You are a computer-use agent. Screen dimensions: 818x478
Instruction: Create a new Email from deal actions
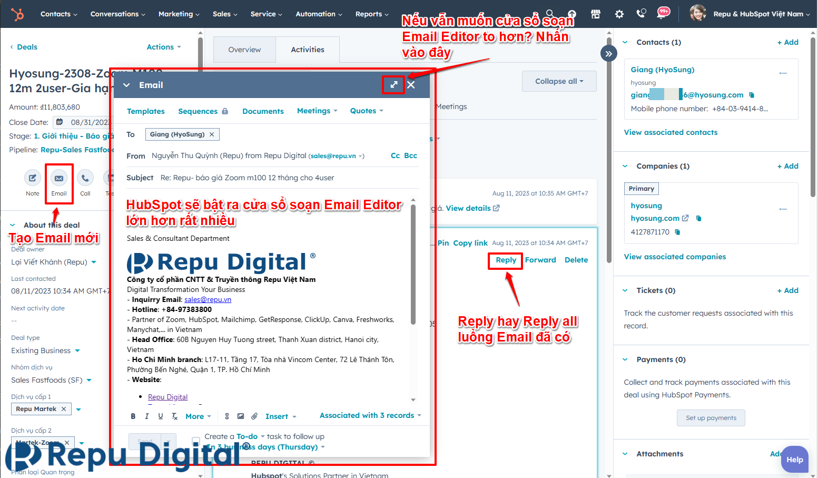tap(59, 178)
